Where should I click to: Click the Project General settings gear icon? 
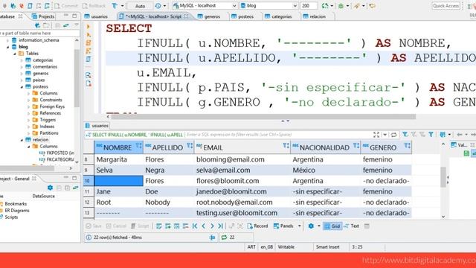tap(50, 188)
